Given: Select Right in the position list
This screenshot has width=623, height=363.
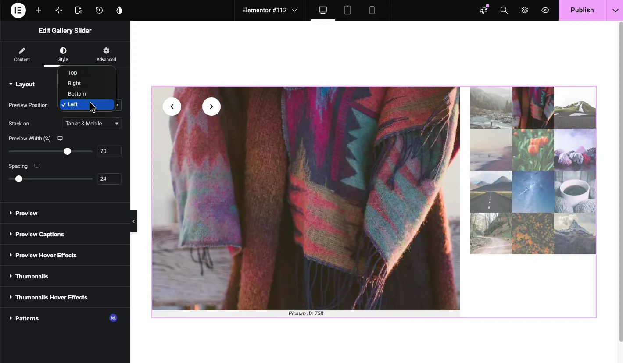Looking at the screenshot, I should 87,83.
